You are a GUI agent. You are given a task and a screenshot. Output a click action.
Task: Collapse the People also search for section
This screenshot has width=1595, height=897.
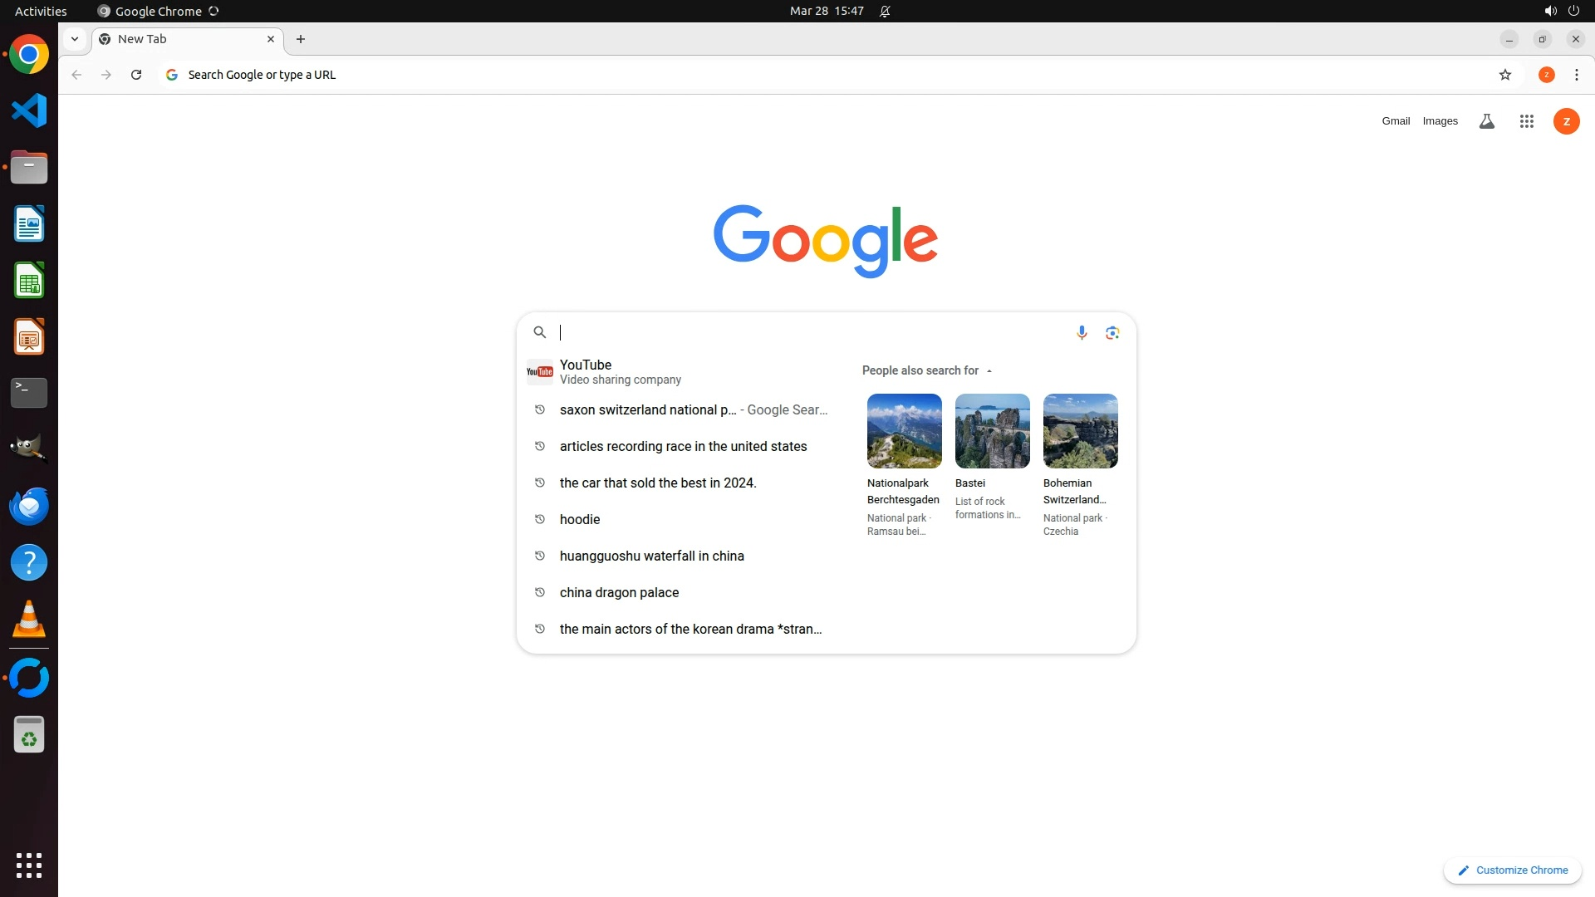pyautogui.click(x=989, y=370)
